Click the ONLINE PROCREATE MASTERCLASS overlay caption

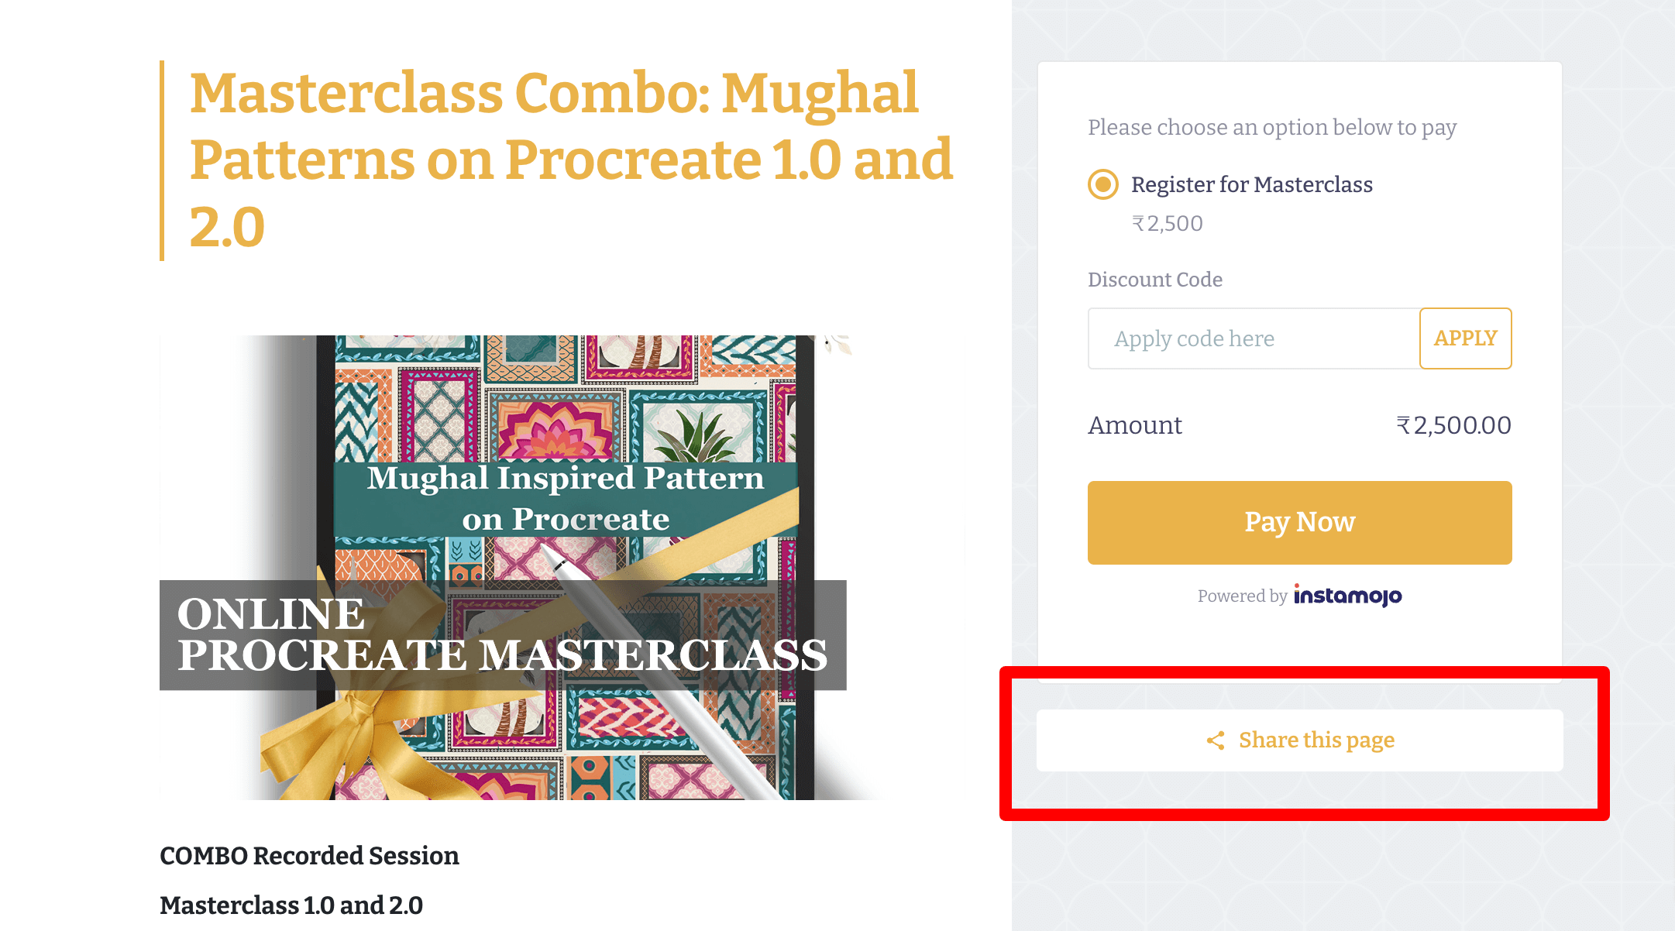(x=502, y=634)
